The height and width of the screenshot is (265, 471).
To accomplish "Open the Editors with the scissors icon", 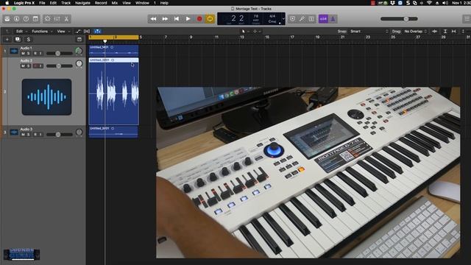I will pos(66,19).
